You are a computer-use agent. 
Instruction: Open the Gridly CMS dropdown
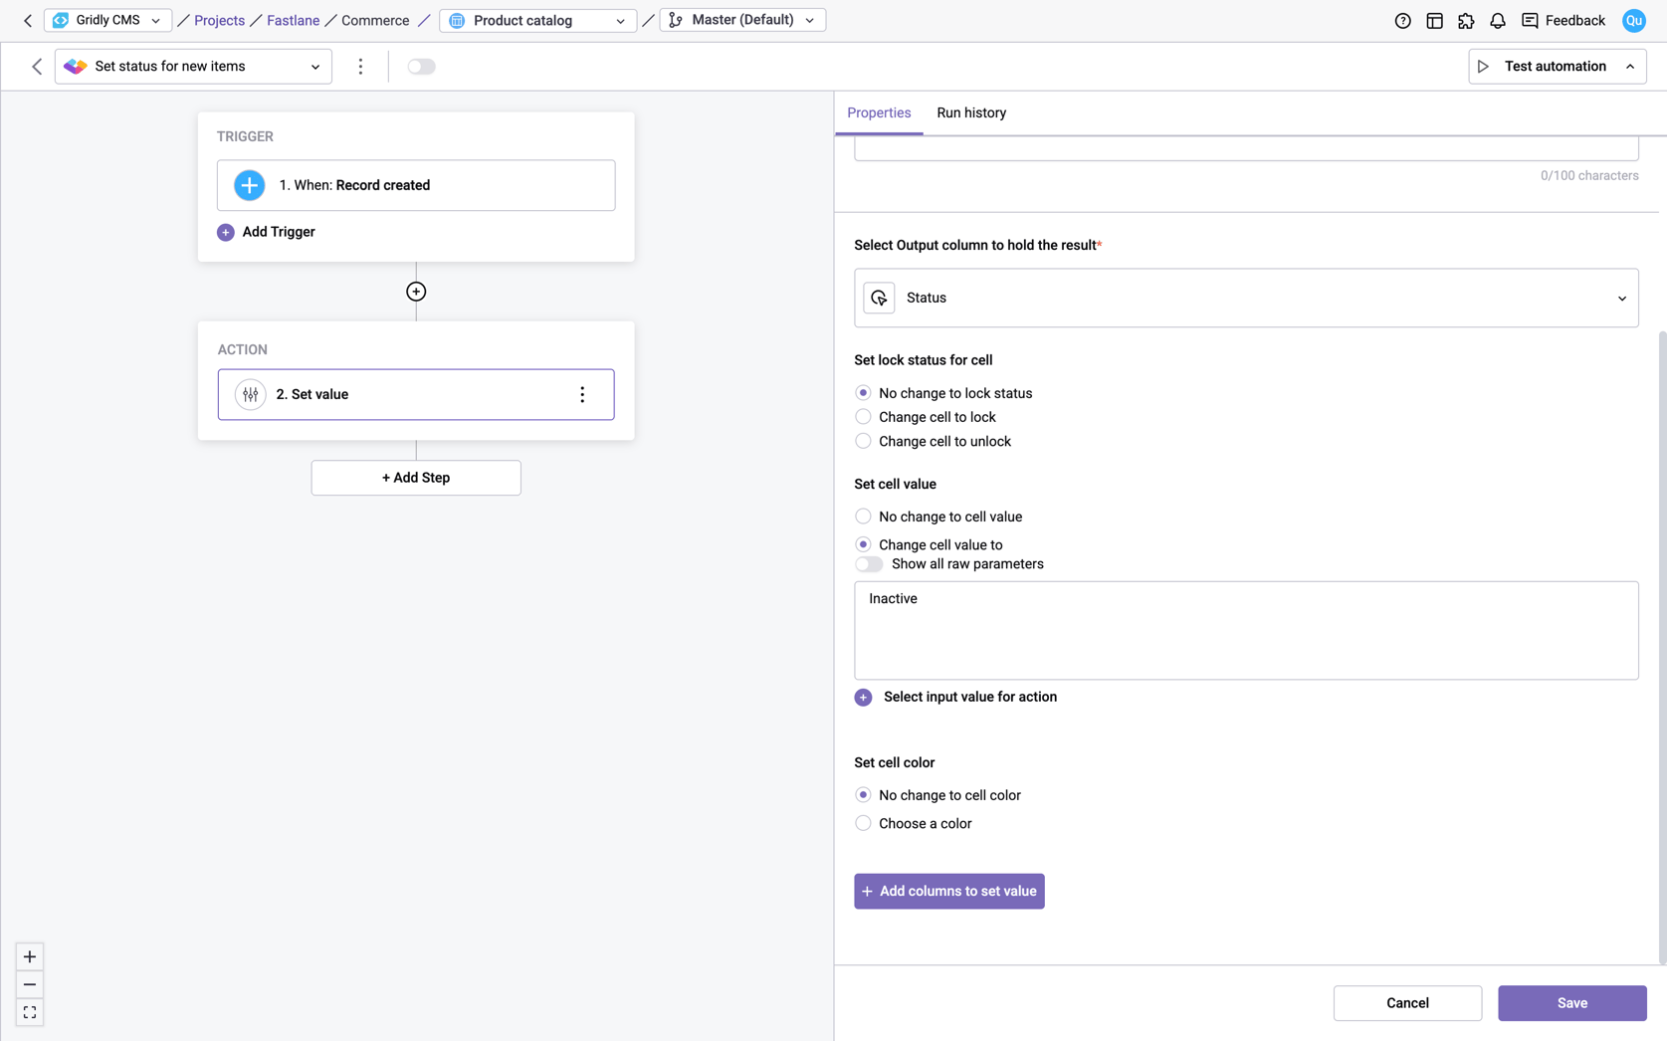click(107, 20)
